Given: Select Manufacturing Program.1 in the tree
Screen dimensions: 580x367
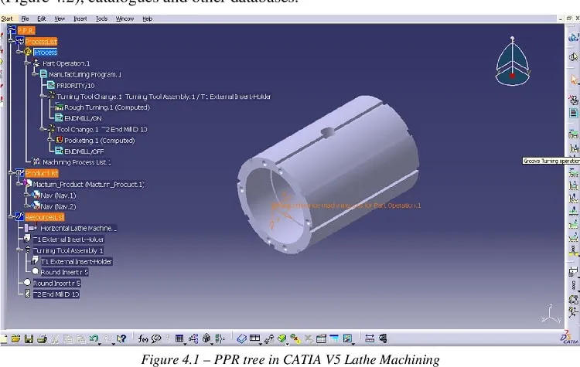Looking at the screenshot, I should pos(85,74).
